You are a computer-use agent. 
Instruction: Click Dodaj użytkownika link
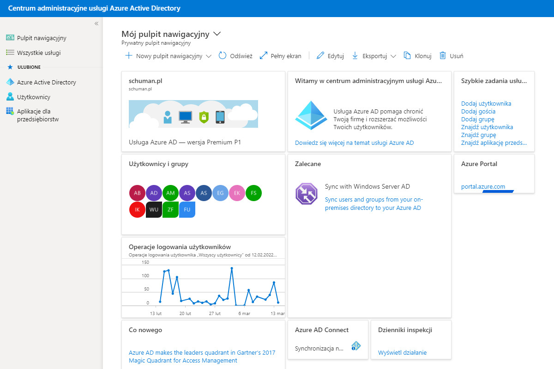tap(486, 104)
